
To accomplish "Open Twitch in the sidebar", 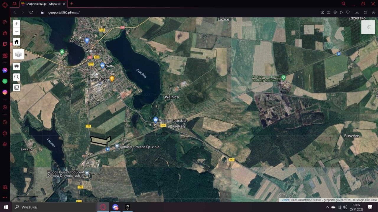I will click(5, 44).
